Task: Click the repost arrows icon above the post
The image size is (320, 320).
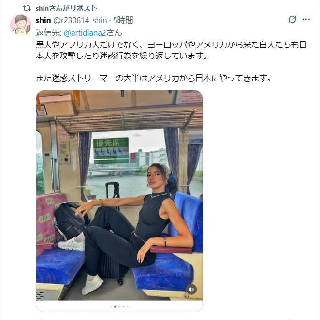Action: pos(27,8)
